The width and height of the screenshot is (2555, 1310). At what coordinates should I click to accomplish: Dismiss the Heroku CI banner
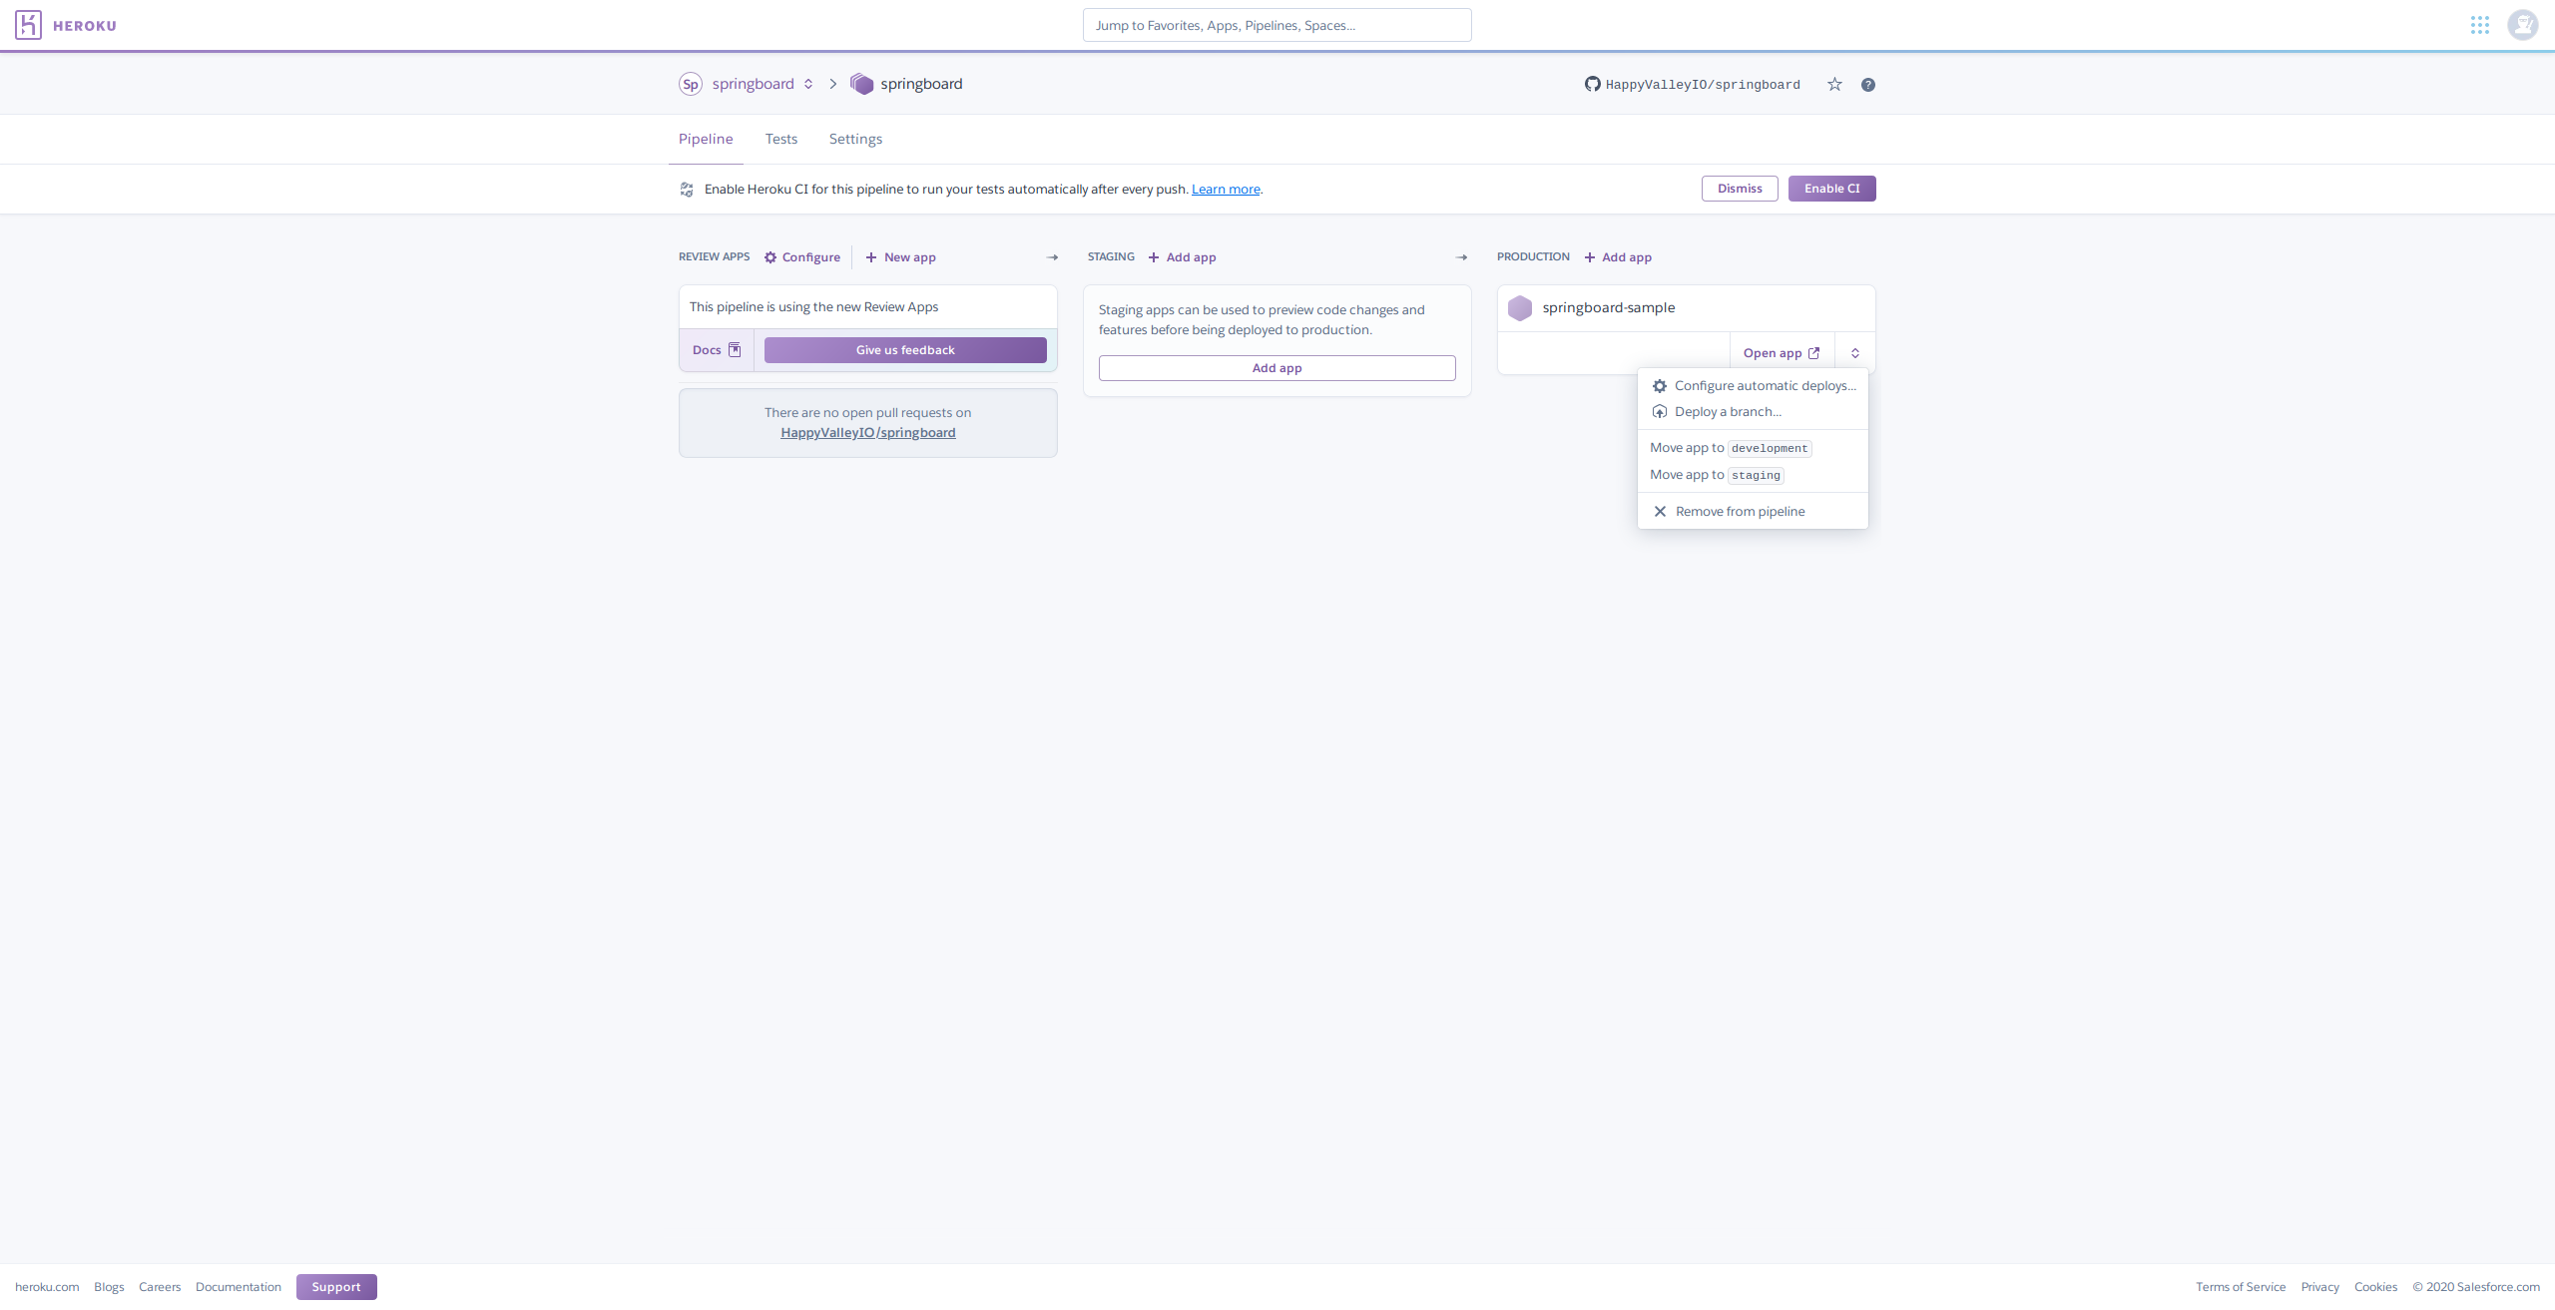(x=1740, y=189)
